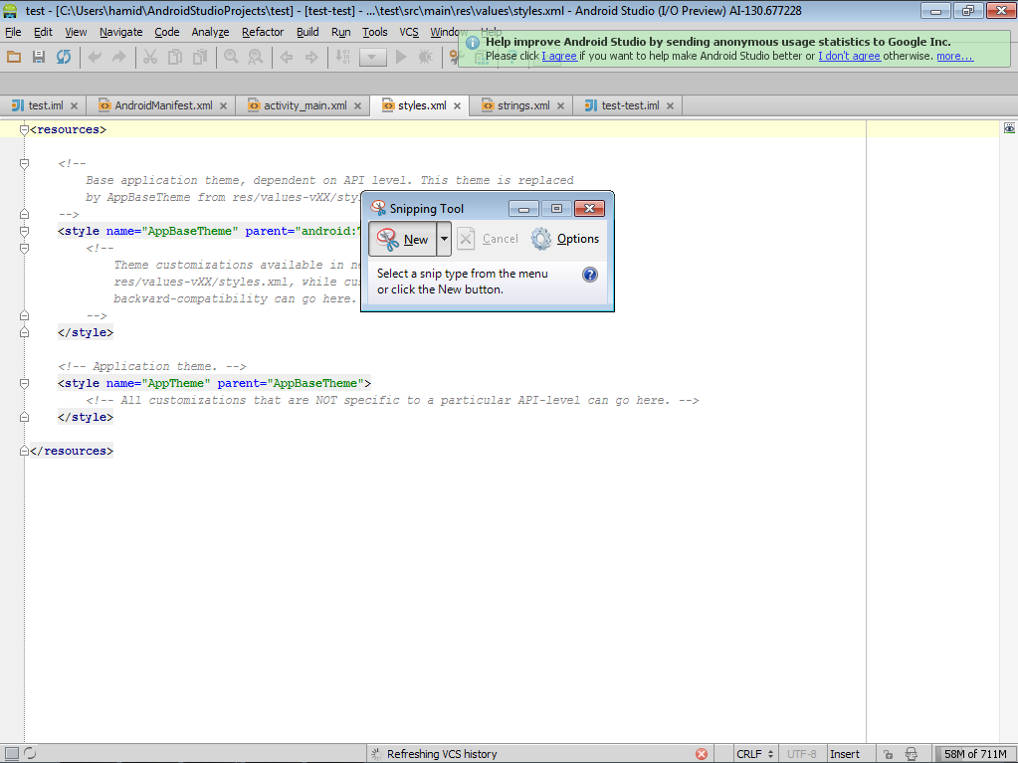Click the Find magnifier toolbar icon

tap(231, 57)
